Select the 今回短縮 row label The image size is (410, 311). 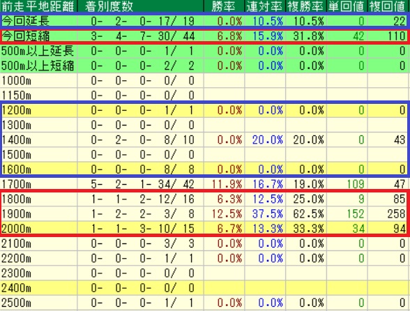coord(26,36)
